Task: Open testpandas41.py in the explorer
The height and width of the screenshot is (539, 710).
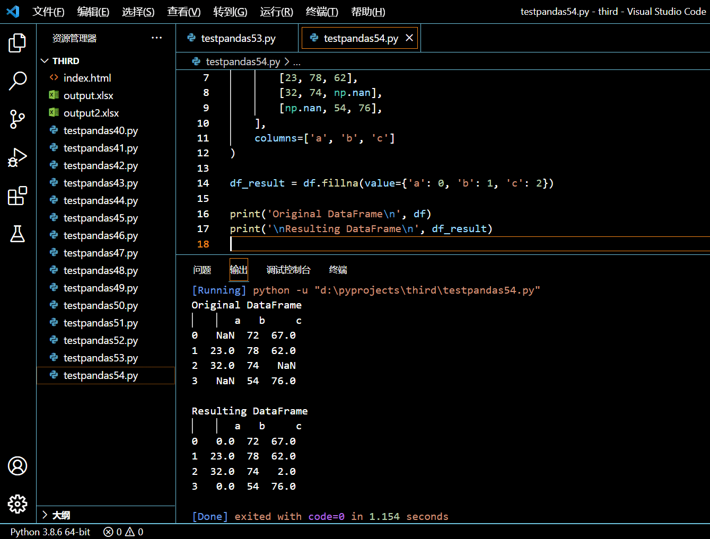Action: (106, 148)
